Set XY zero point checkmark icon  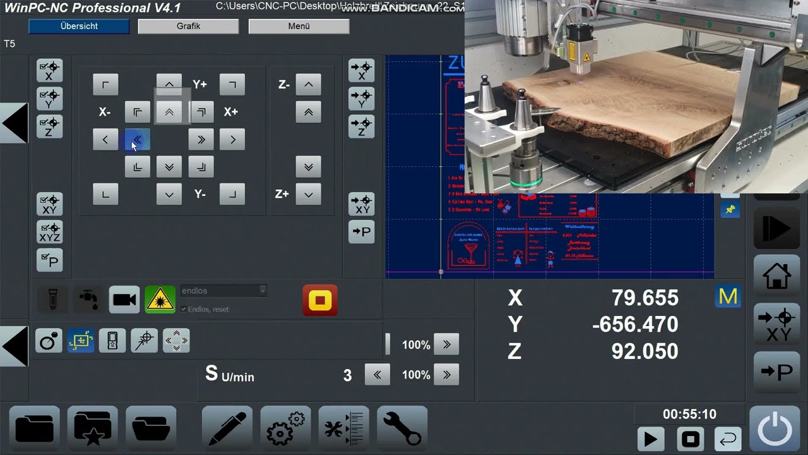(x=49, y=204)
